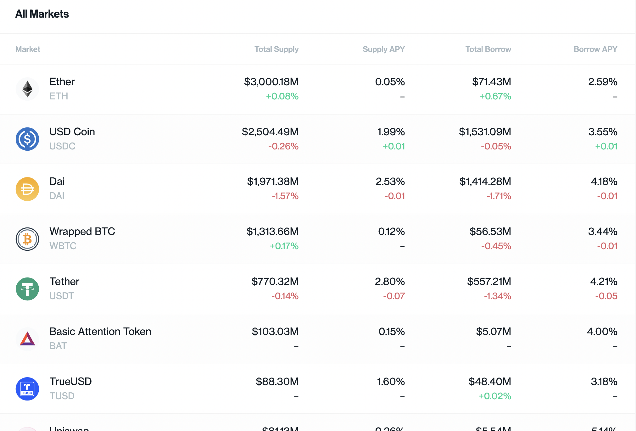Click the Dai orange coin icon
Viewport: 636px width, 431px height.
pos(27,189)
